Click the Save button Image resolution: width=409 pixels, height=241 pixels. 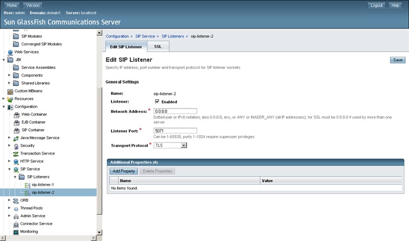pyautogui.click(x=397, y=60)
